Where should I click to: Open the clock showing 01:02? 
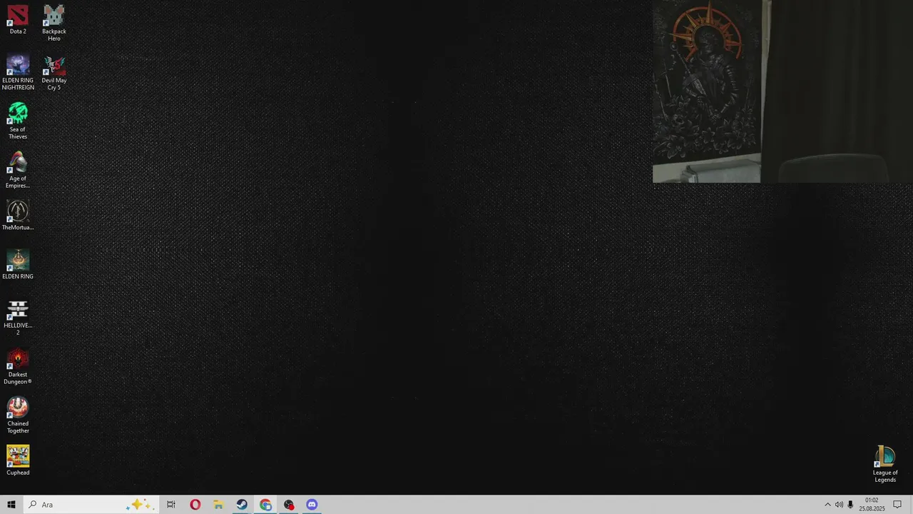pyautogui.click(x=872, y=505)
